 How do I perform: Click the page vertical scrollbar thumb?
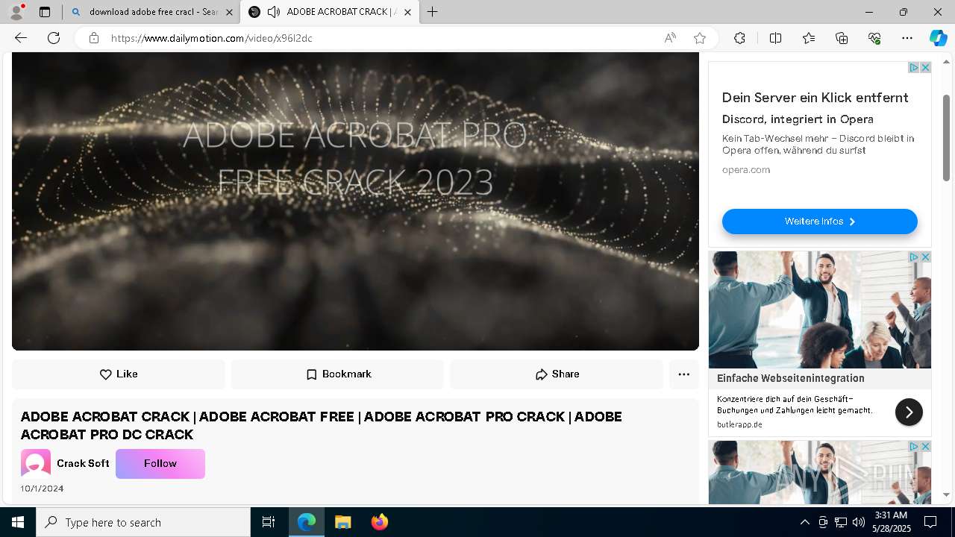coord(947,138)
